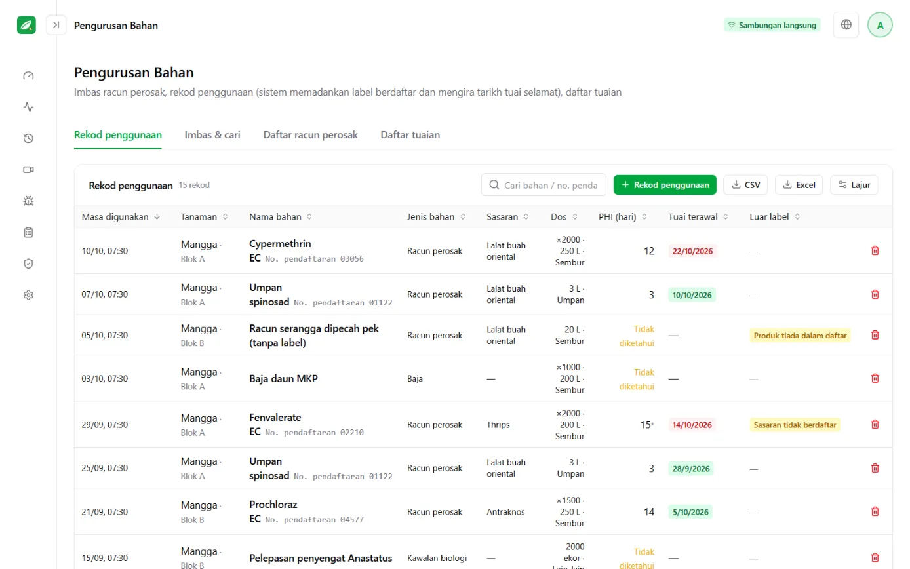Click the Sasaran tidak berdaftar tag

tap(795, 425)
